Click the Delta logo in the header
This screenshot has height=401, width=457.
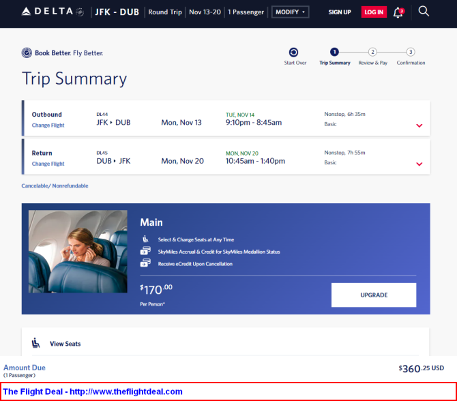(x=53, y=12)
